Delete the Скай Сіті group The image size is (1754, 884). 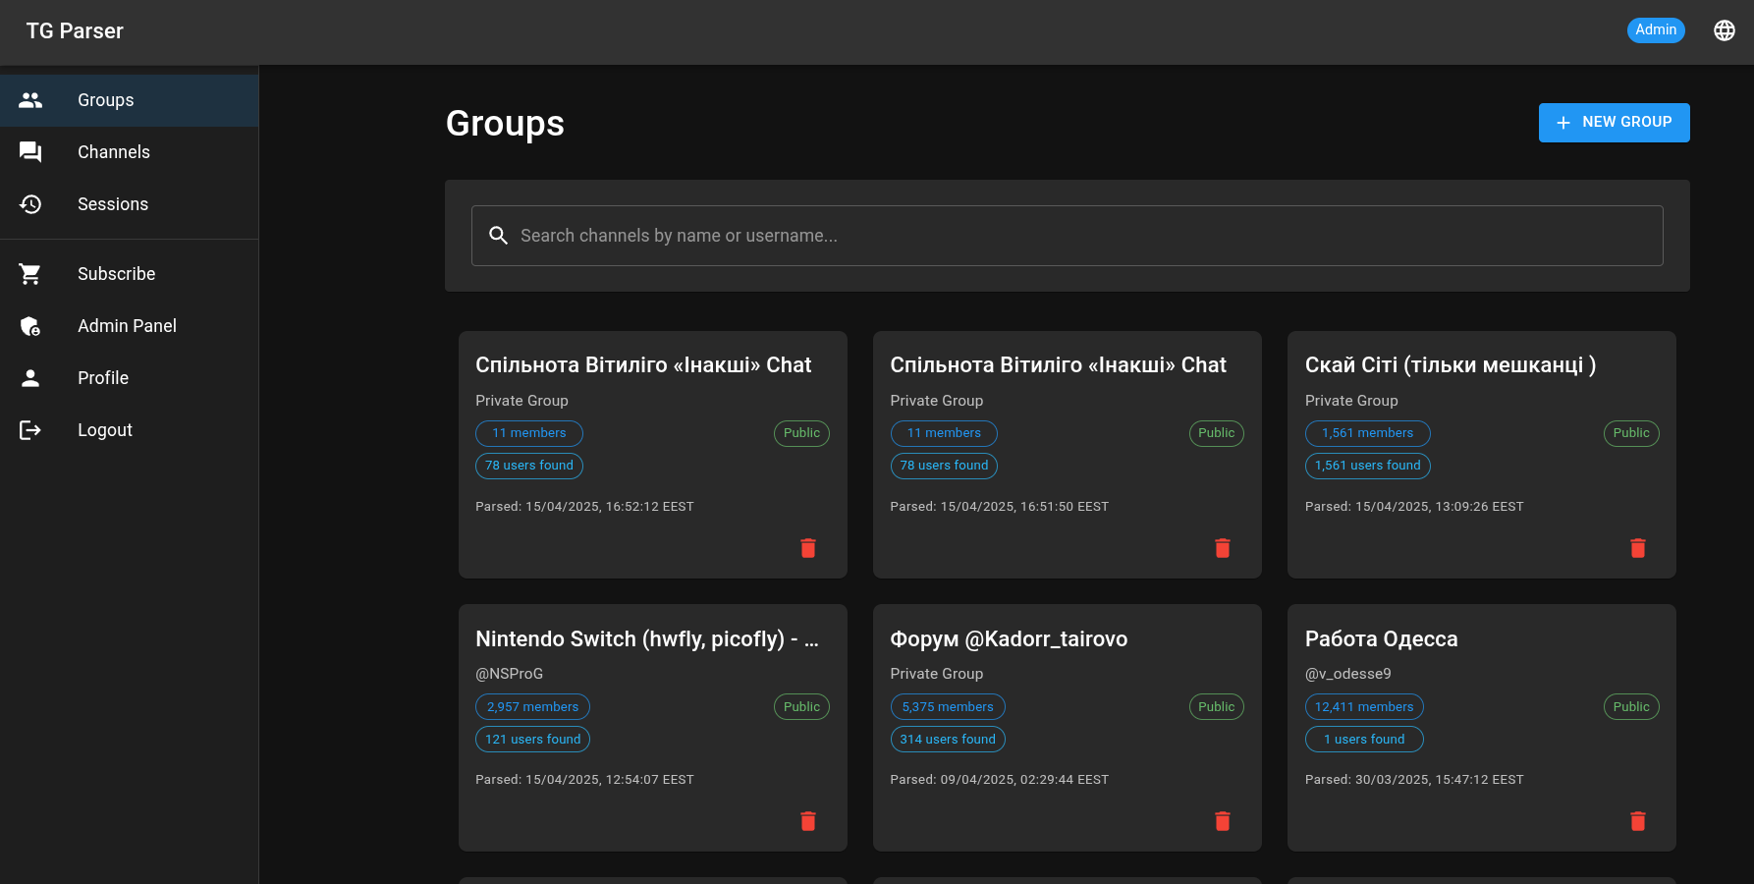1638,548
